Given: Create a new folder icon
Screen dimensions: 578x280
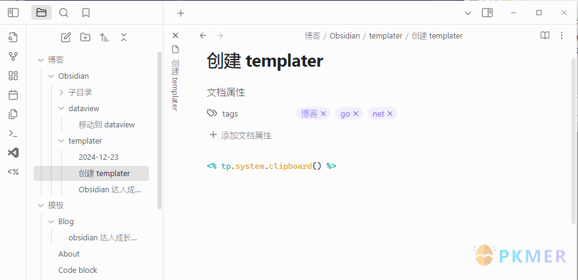Looking at the screenshot, I should (85, 37).
